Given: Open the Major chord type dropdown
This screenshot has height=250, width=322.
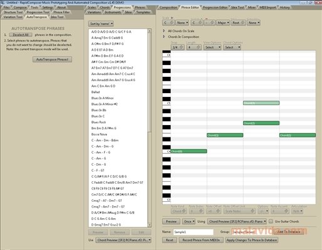Looking at the screenshot, I should tap(223, 22).
